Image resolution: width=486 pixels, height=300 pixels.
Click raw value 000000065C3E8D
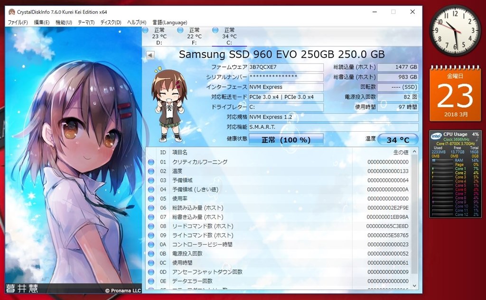387,226
